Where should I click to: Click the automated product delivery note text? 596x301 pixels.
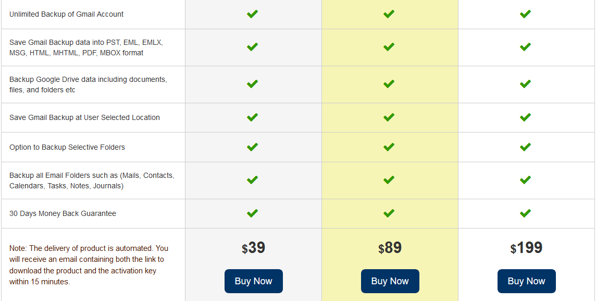pos(89,265)
